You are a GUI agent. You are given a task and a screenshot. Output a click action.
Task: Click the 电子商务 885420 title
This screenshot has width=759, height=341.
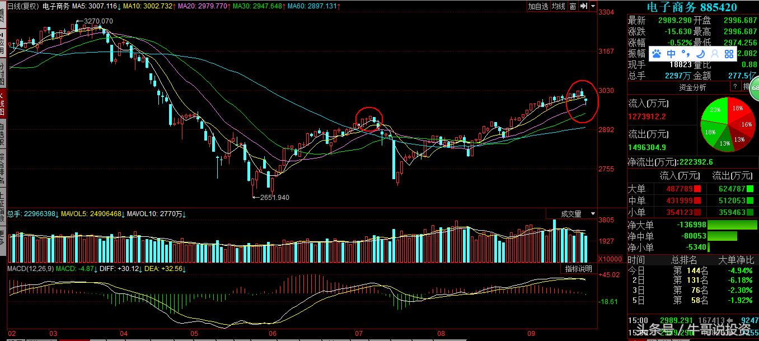tap(691, 7)
